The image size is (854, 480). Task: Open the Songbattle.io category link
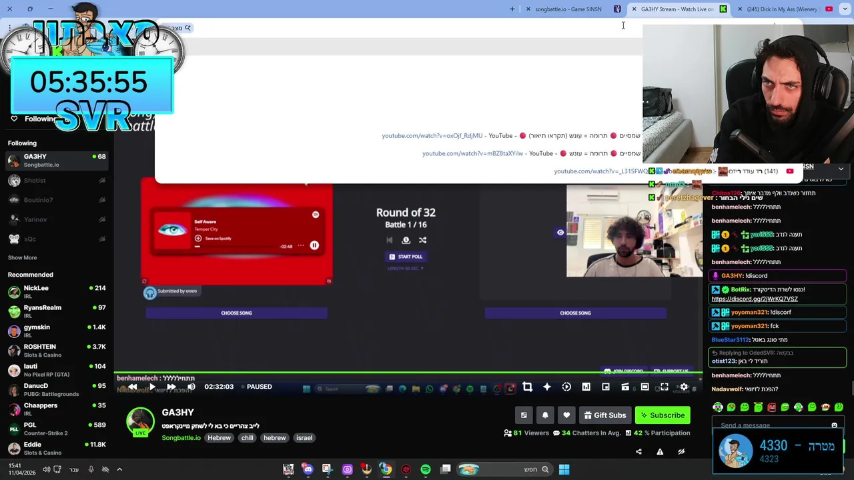(181, 438)
